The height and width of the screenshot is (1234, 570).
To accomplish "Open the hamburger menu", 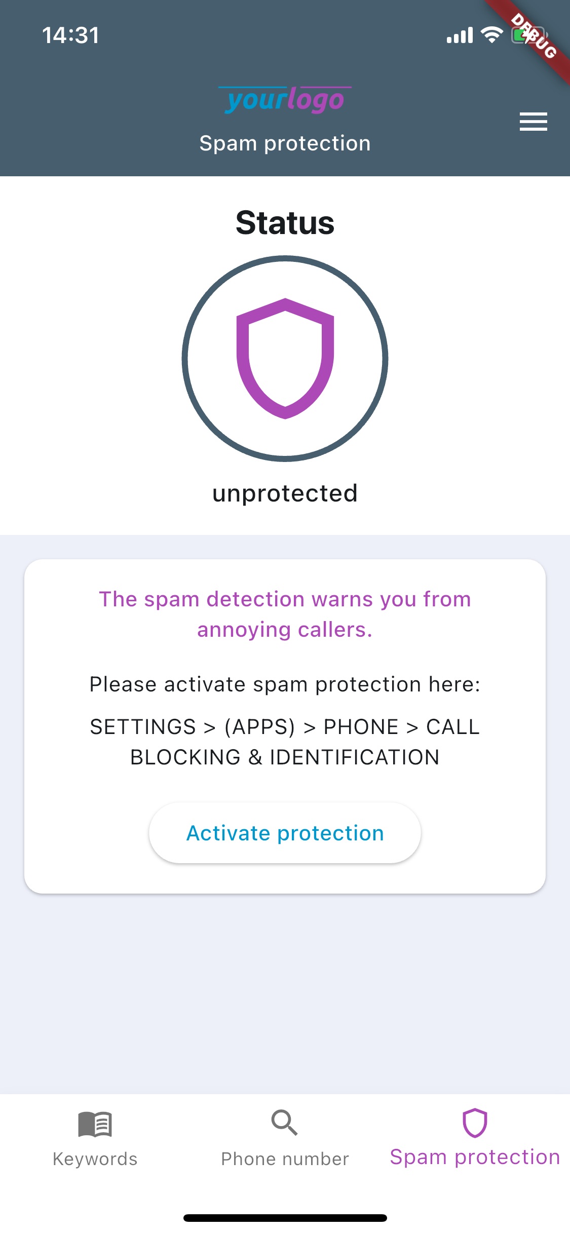I will [533, 122].
